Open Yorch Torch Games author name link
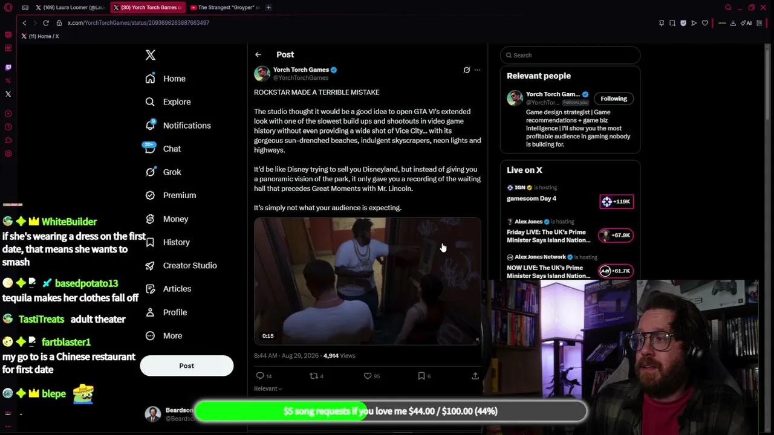774x435 pixels. [x=301, y=70]
